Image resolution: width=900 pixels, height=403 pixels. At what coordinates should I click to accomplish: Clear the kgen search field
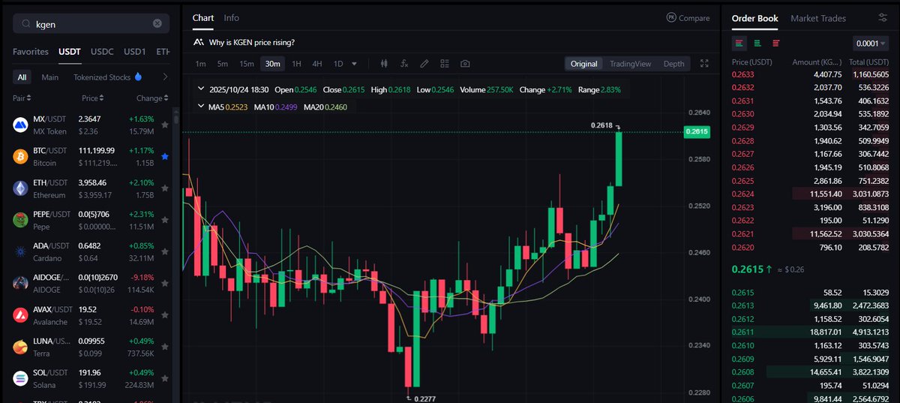tap(157, 23)
